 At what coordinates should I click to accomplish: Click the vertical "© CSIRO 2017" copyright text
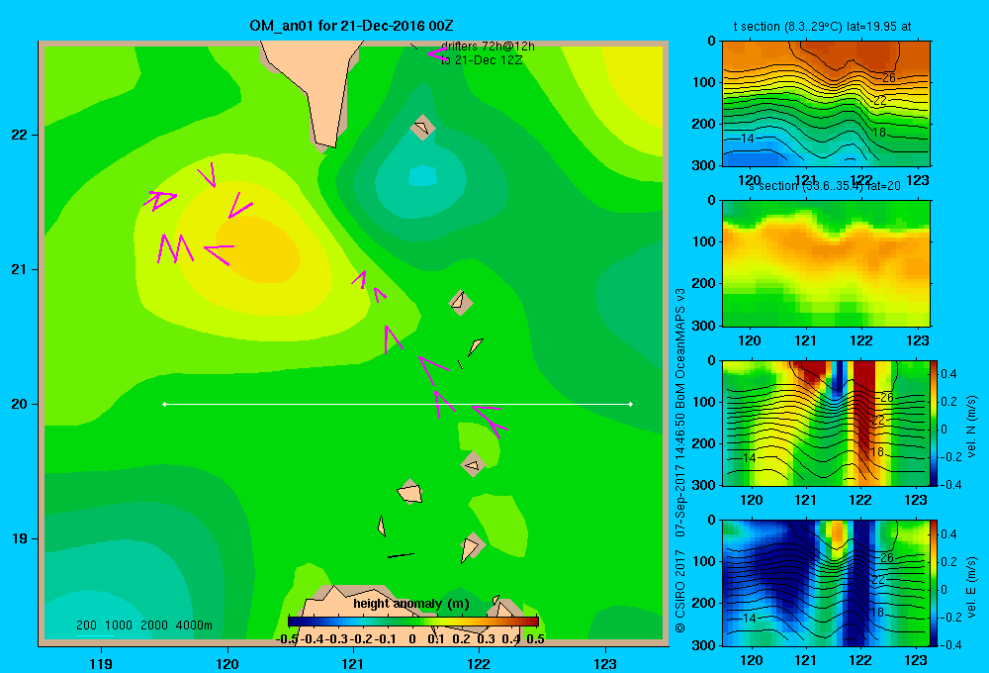pyautogui.click(x=680, y=591)
